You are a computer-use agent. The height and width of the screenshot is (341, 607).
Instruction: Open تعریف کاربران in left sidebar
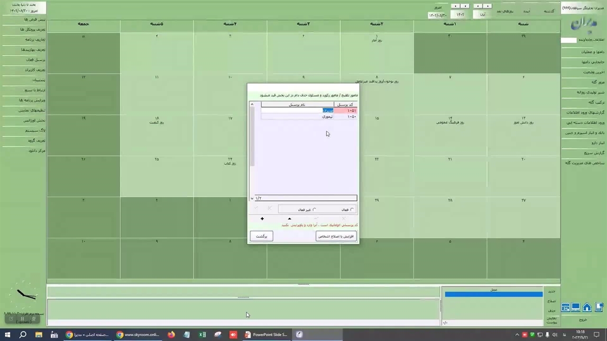tap(35, 70)
